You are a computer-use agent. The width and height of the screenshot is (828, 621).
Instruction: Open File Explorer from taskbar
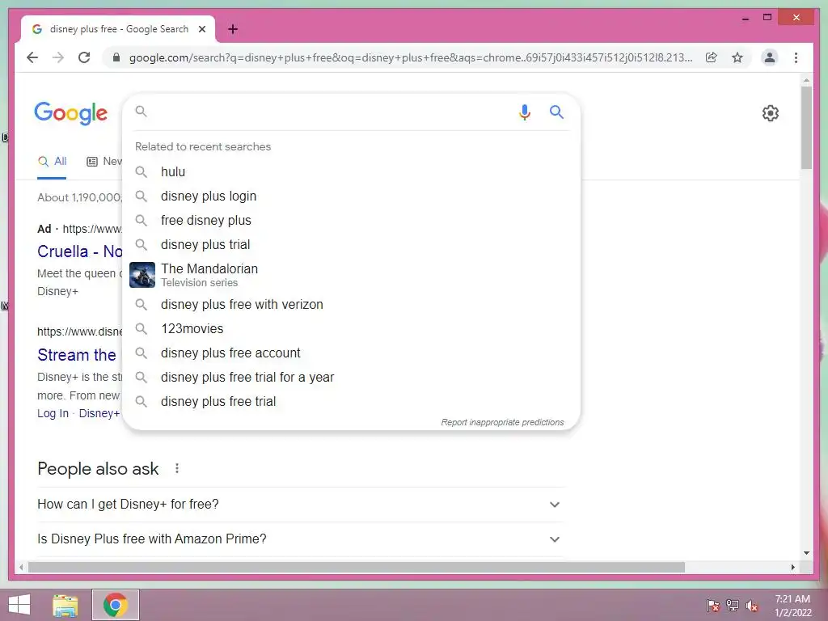(65, 605)
